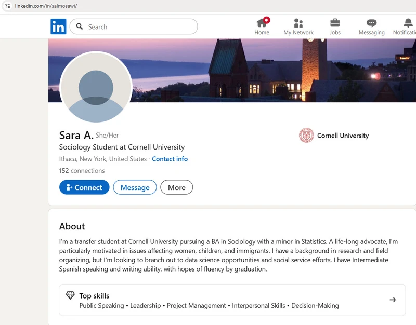
Task: Click the magnifier icon in search box
Action: click(x=80, y=26)
